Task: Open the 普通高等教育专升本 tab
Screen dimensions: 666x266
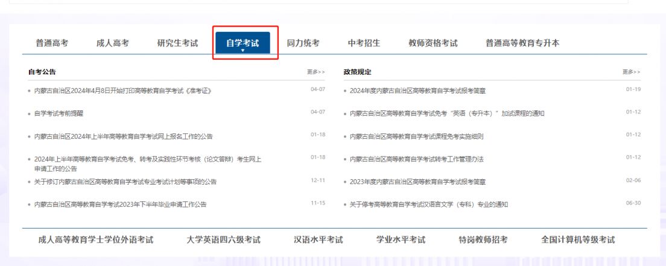Action: tap(522, 43)
